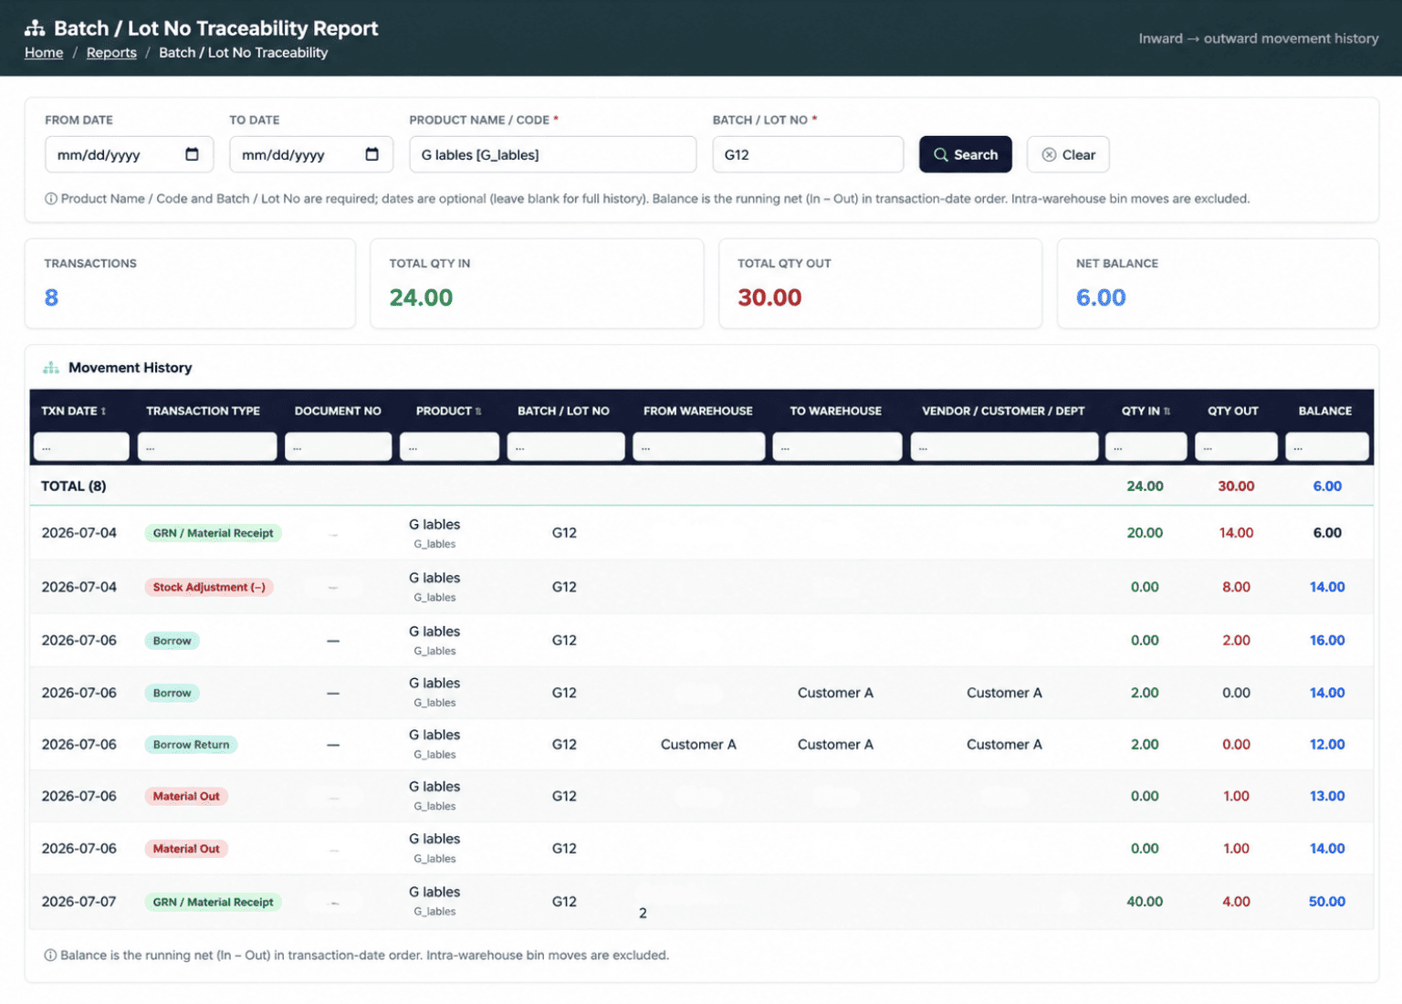Click the QTY OUT column filter box
This screenshot has width=1402, height=1004.
(x=1236, y=447)
